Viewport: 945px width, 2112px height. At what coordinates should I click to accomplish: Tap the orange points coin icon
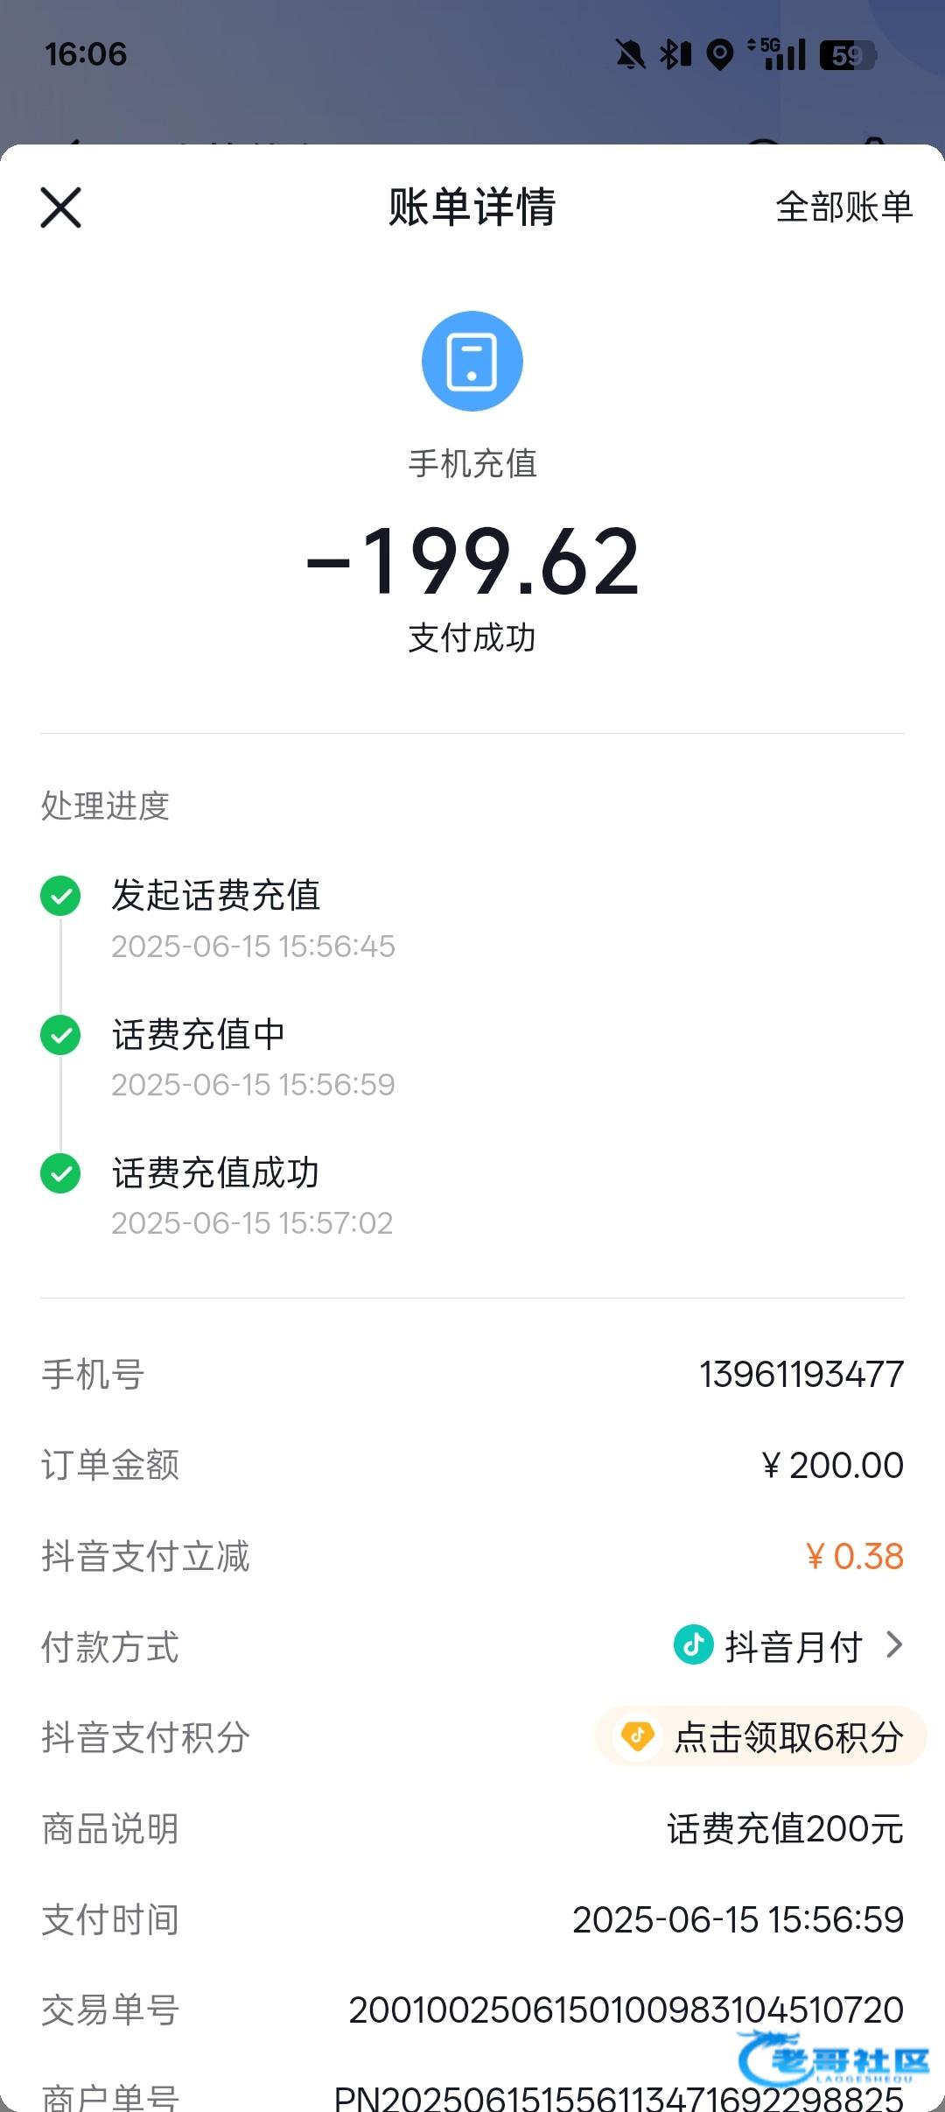coord(637,1736)
